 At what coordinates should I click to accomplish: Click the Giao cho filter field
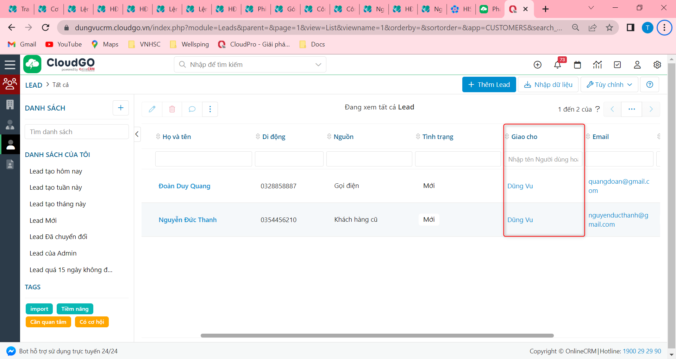tap(543, 159)
